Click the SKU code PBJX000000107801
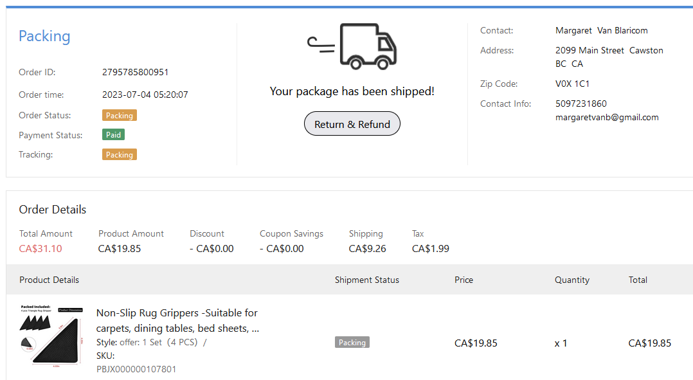 pos(136,369)
